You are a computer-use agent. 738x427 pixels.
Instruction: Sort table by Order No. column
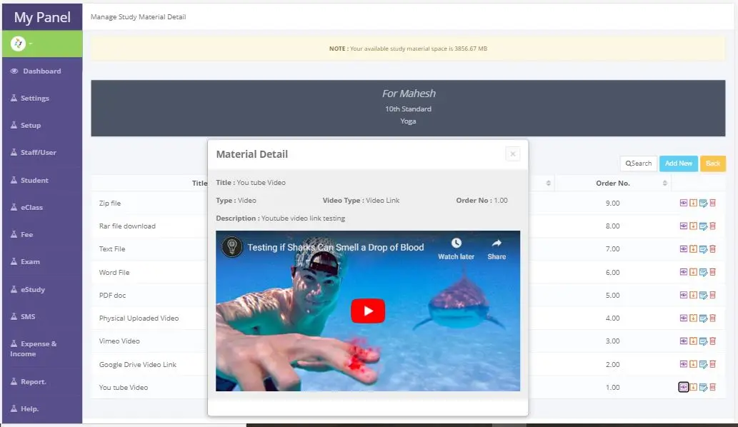612,184
